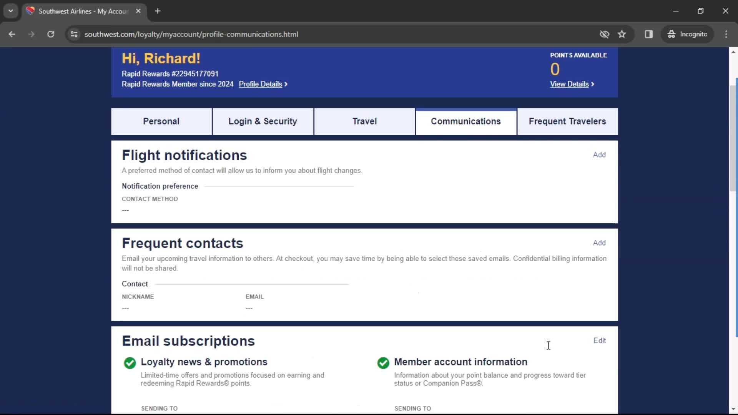Select the Frequent Travelers tab
Viewport: 738px width, 415px height.
pyautogui.click(x=567, y=121)
